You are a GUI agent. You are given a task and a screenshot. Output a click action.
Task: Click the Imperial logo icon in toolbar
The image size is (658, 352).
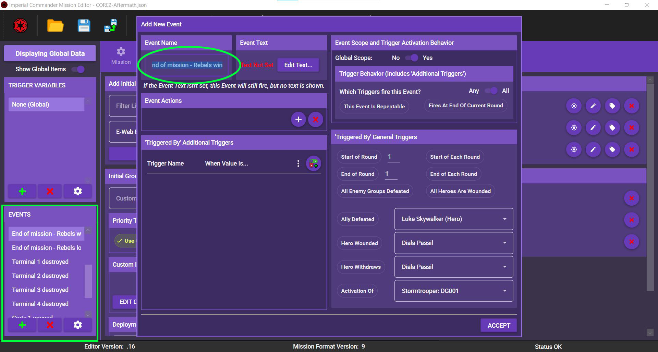(20, 26)
